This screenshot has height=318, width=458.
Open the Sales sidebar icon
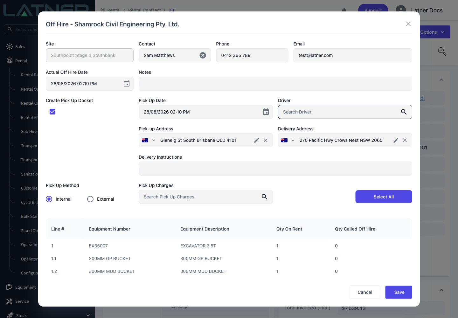pos(10,46)
